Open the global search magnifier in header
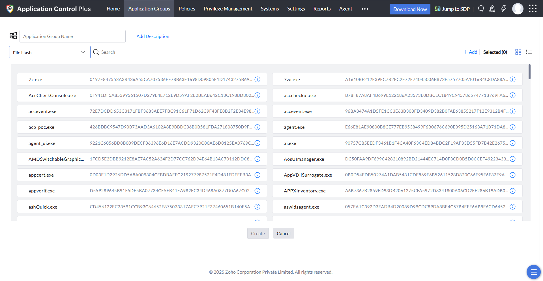The width and height of the screenshot is (543, 281). 481,9
